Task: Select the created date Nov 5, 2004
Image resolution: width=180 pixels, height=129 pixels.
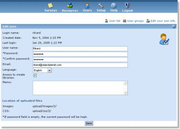Action: click(46, 38)
